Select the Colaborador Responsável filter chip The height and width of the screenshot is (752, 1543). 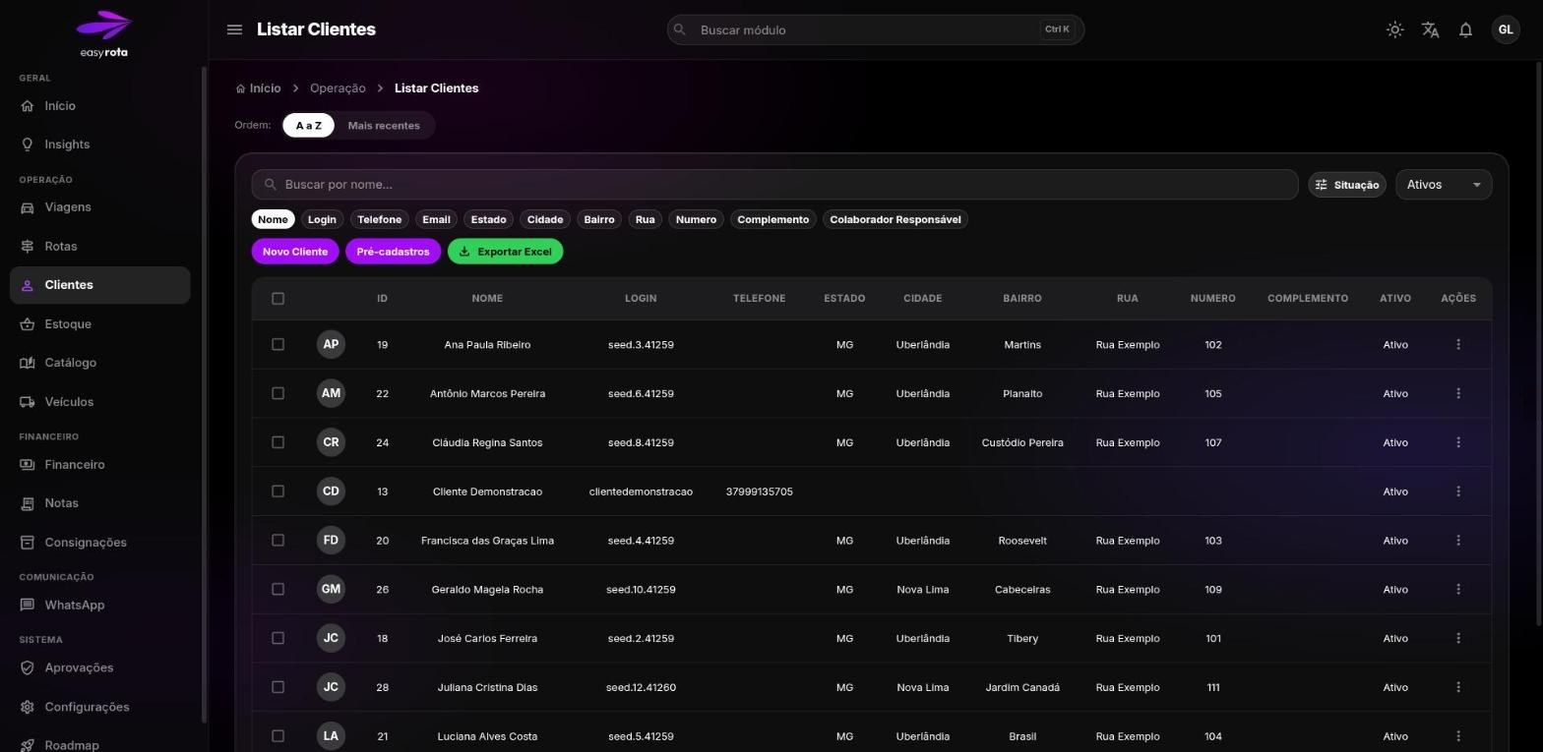[x=895, y=219]
